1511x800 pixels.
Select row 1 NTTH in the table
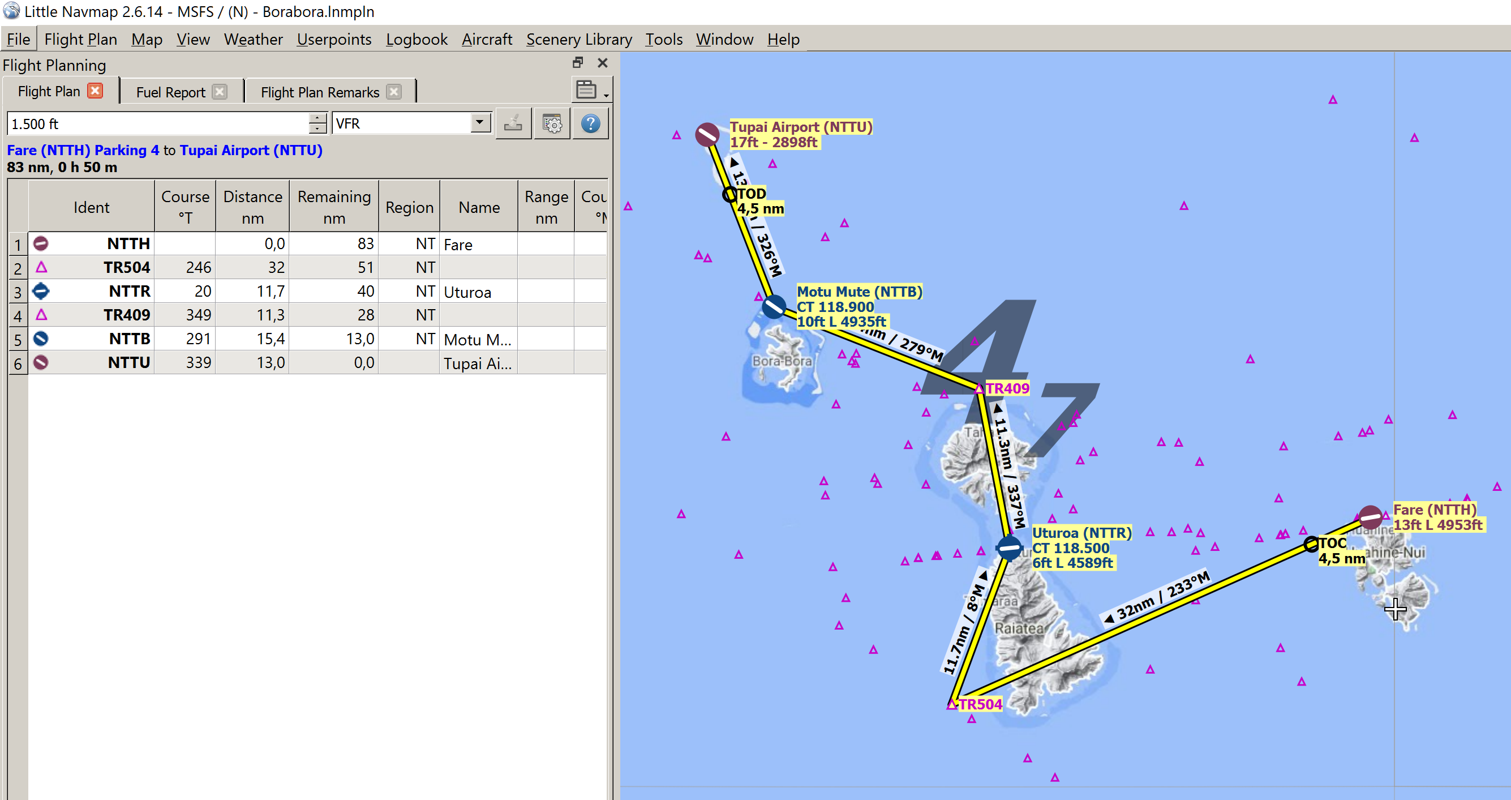point(317,243)
